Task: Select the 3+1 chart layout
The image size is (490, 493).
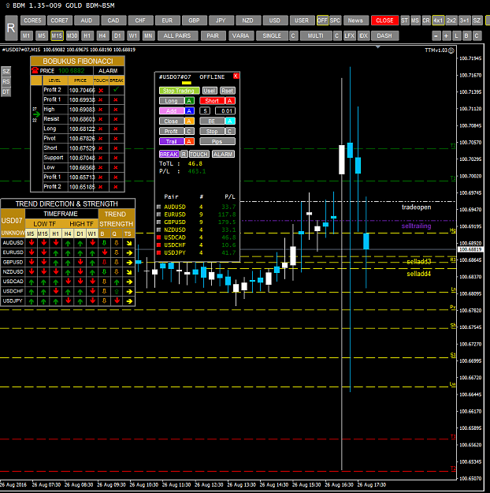Action: click(464, 21)
